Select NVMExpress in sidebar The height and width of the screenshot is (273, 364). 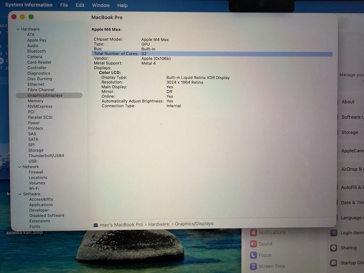click(x=40, y=106)
